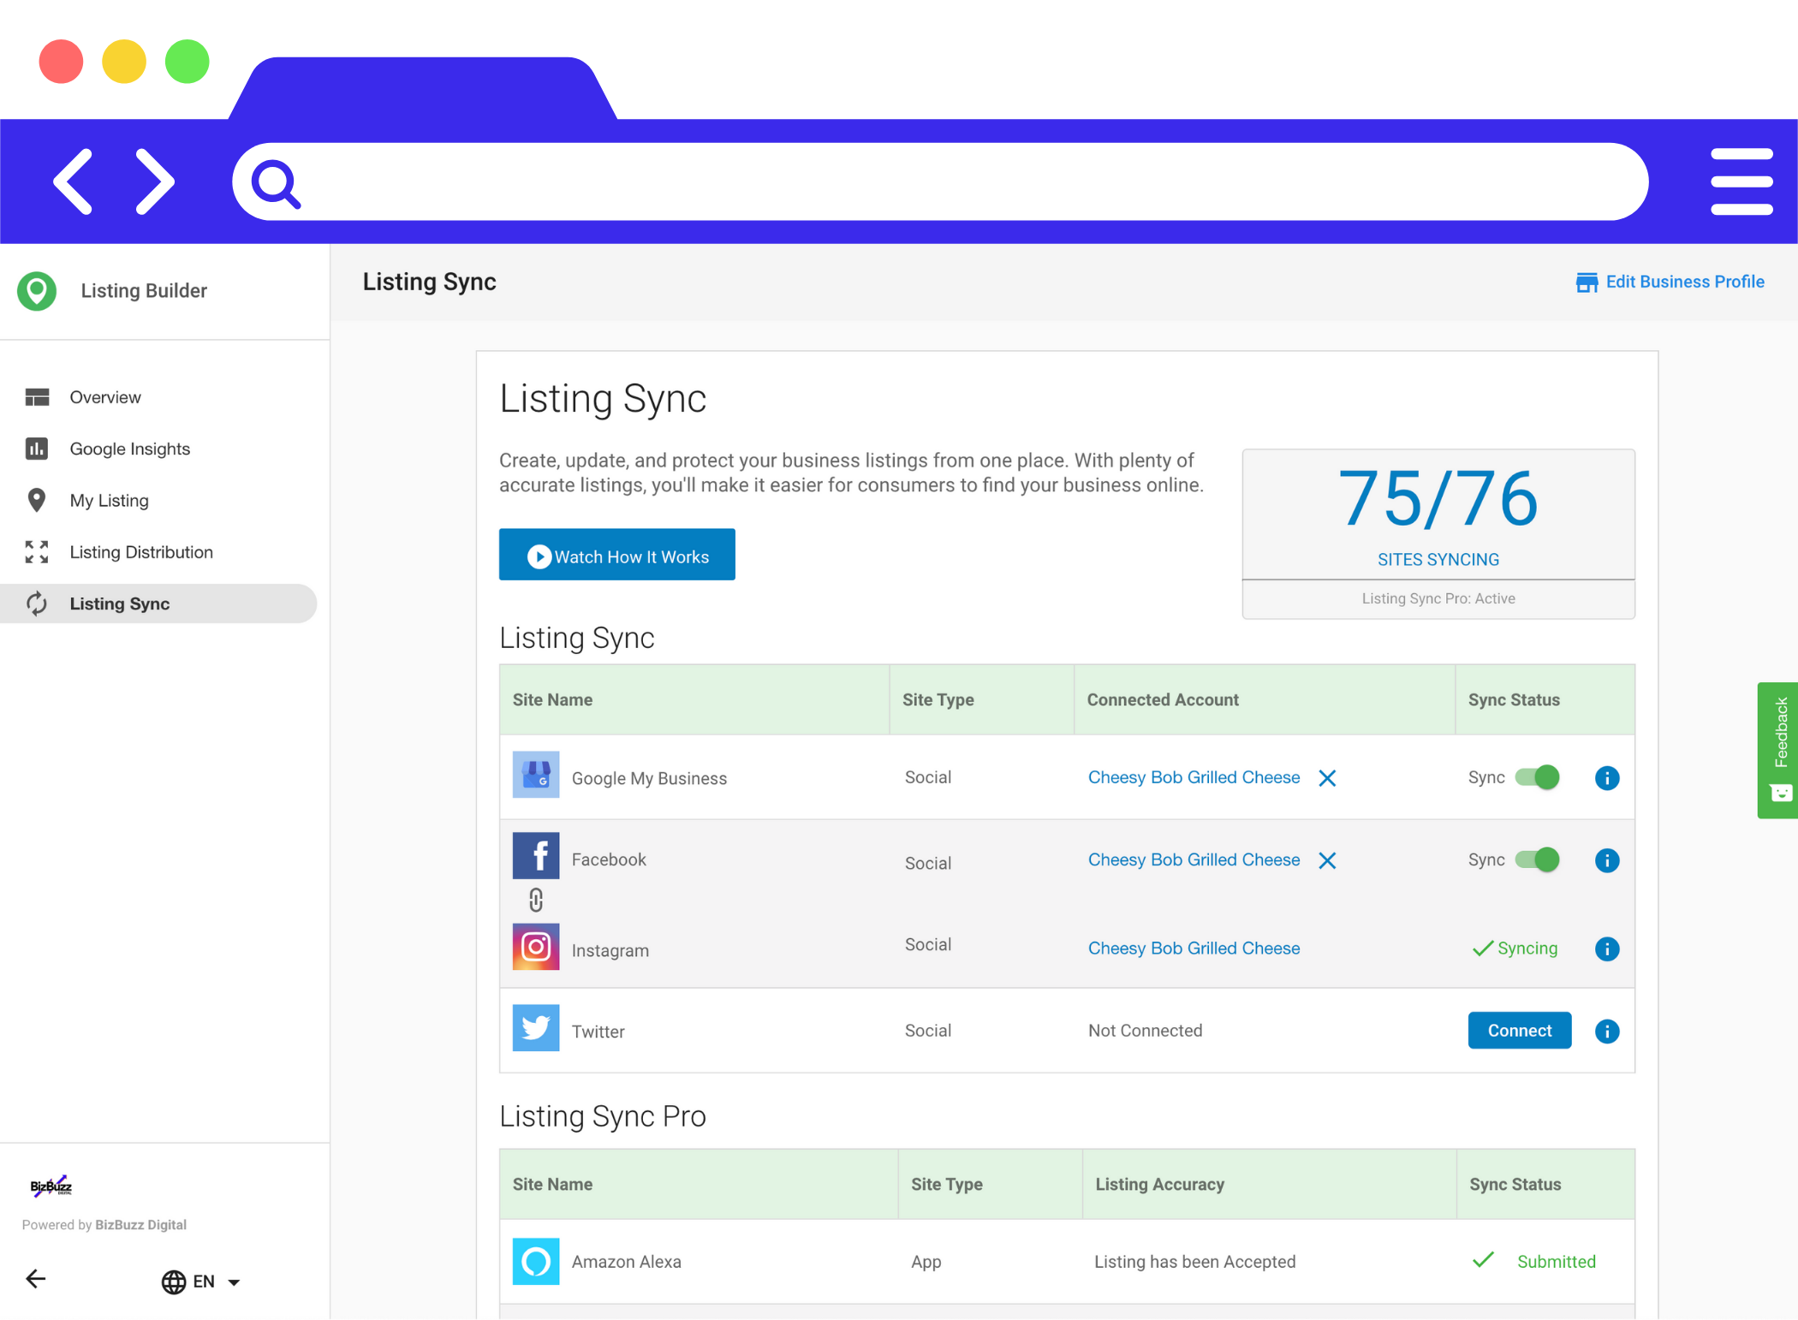Toggle Sync switch for Google My Business

(x=1538, y=777)
